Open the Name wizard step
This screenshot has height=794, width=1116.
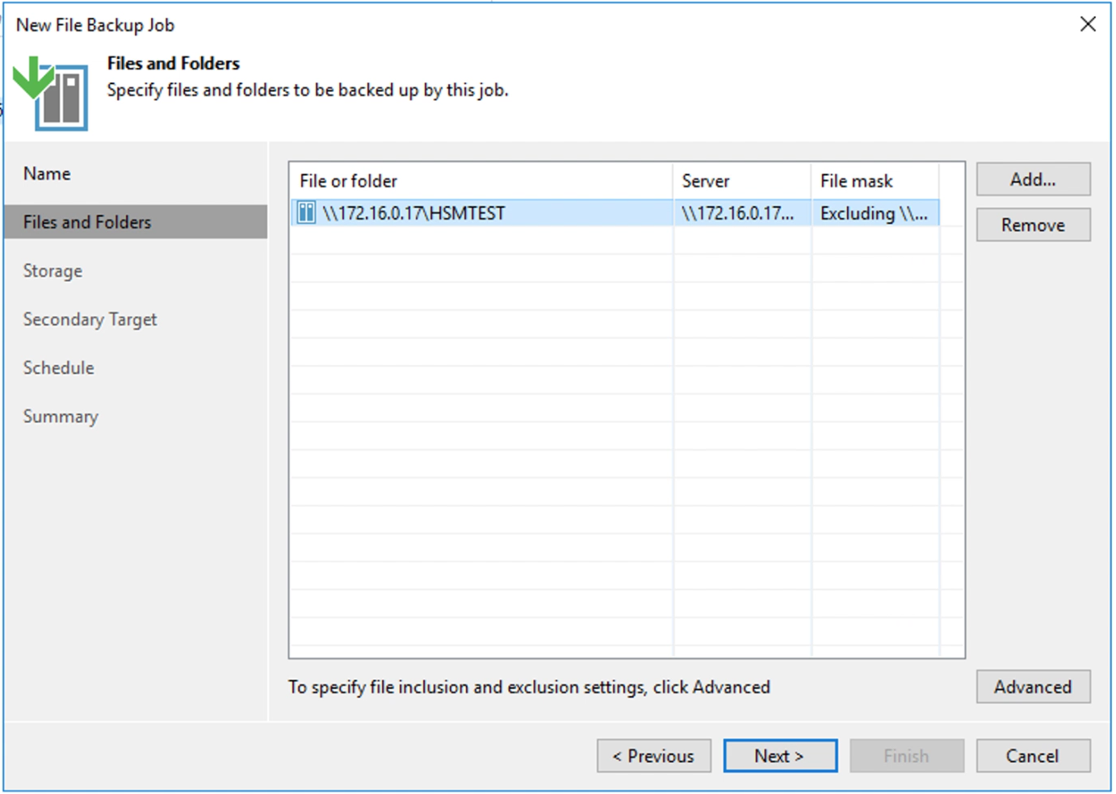point(47,174)
